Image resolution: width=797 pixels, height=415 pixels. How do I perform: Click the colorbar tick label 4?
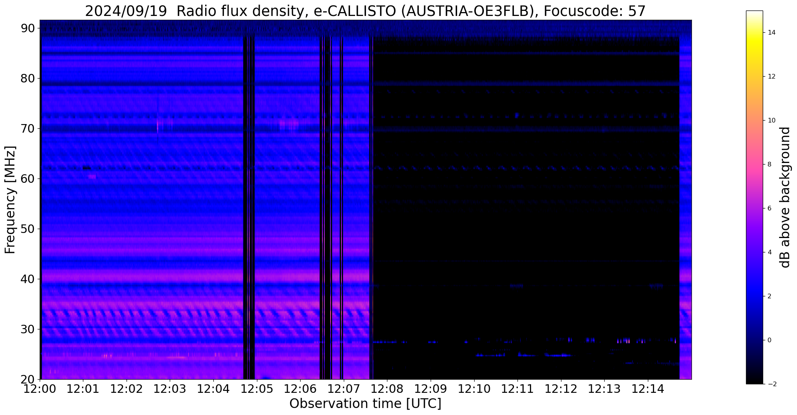pyautogui.click(x=769, y=252)
